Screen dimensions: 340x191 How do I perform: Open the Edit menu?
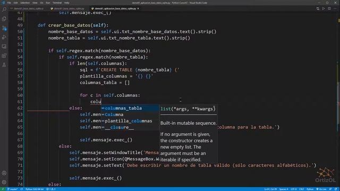point(15,3)
